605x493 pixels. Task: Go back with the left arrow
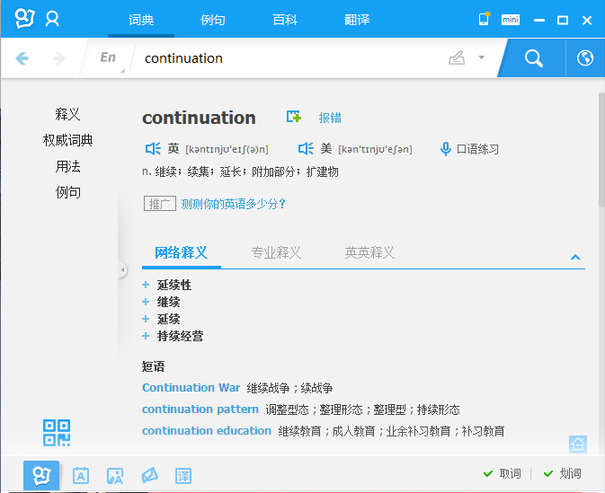point(22,58)
